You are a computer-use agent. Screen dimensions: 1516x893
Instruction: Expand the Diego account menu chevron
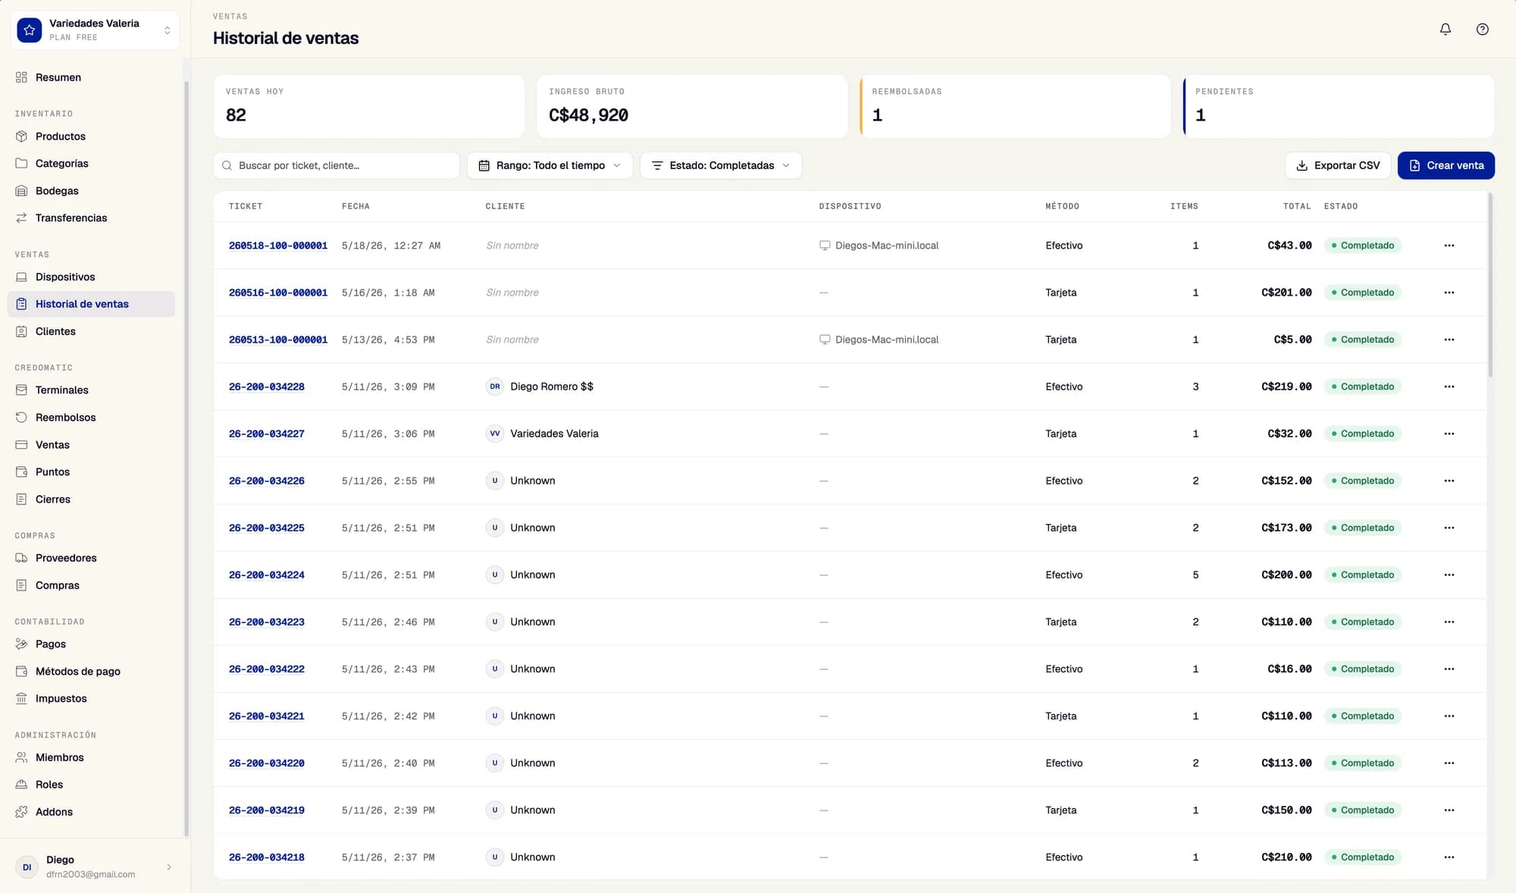click(x=169, y=866)
